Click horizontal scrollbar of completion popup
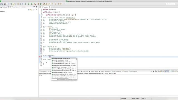 [x=60, y=78]
